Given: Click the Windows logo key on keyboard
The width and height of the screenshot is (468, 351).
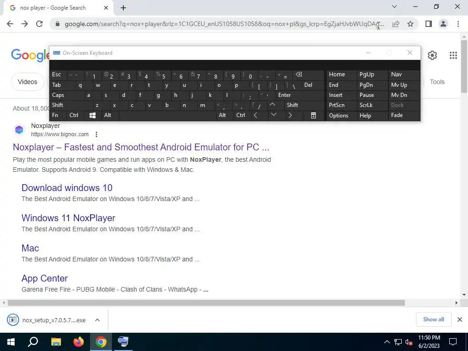Looking at the screenshot, I should 92,116.
